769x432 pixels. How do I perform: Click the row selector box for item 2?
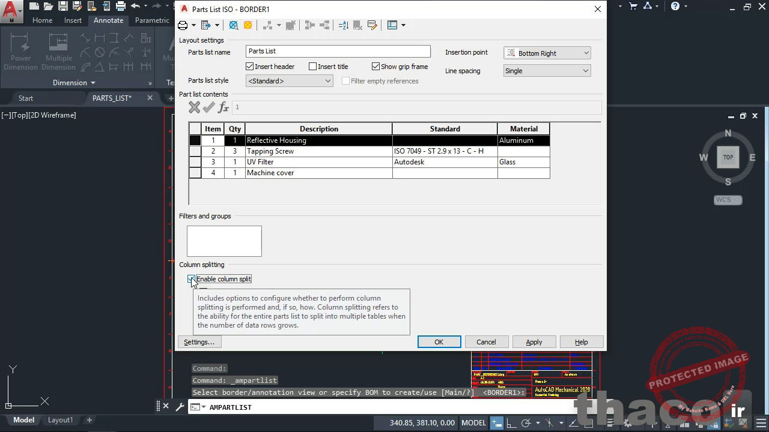point(195,151)
